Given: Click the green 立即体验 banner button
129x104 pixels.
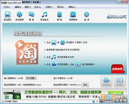Looking at the screenshot, I should pyautogui.click(x=116, y=93).
